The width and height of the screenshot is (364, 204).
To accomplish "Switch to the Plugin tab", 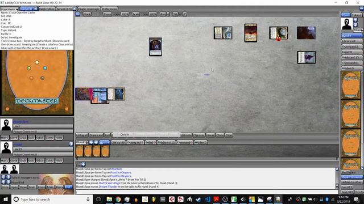I will (x=89, y=9).
